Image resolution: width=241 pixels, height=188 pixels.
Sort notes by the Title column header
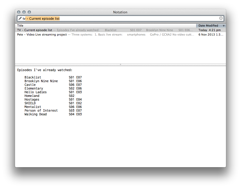pyautogui.click(x=105, y=26)
